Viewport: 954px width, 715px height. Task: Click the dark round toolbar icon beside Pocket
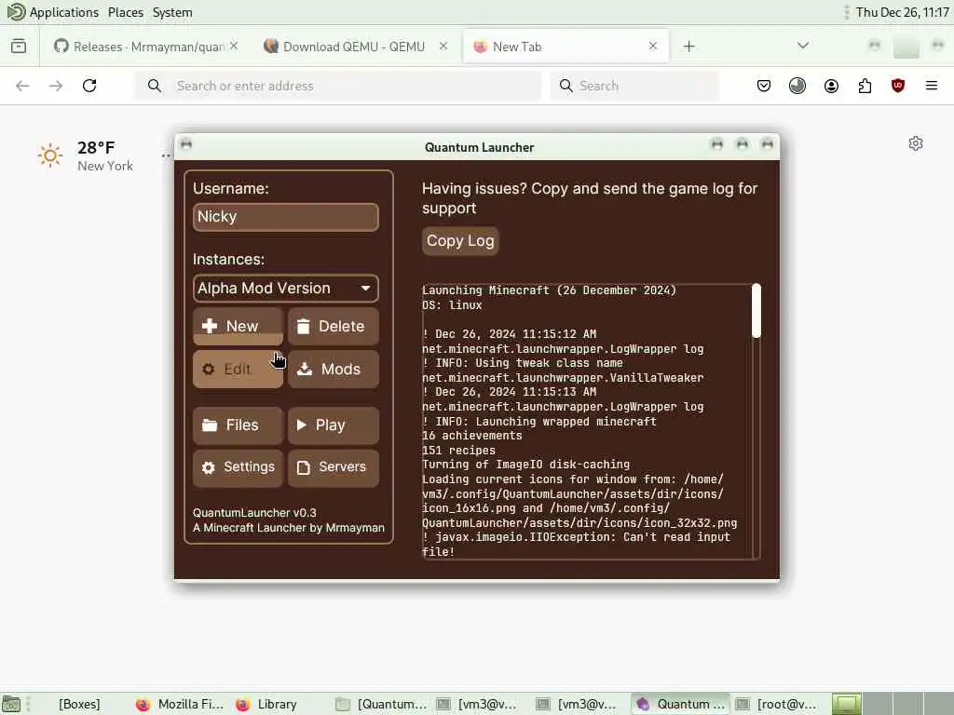[797, 86]
